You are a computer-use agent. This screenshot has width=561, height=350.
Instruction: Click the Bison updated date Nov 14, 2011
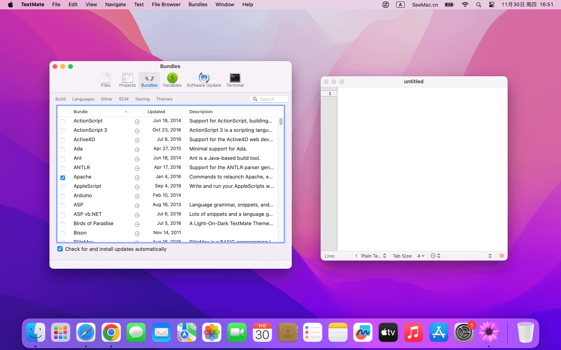(167, 233)
